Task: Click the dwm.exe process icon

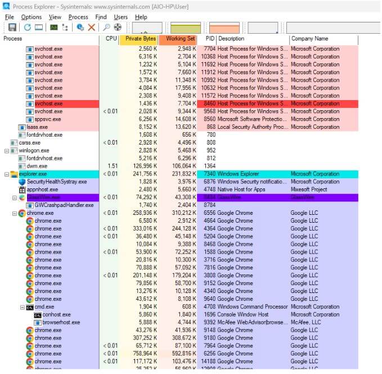Action: (22, 166)
